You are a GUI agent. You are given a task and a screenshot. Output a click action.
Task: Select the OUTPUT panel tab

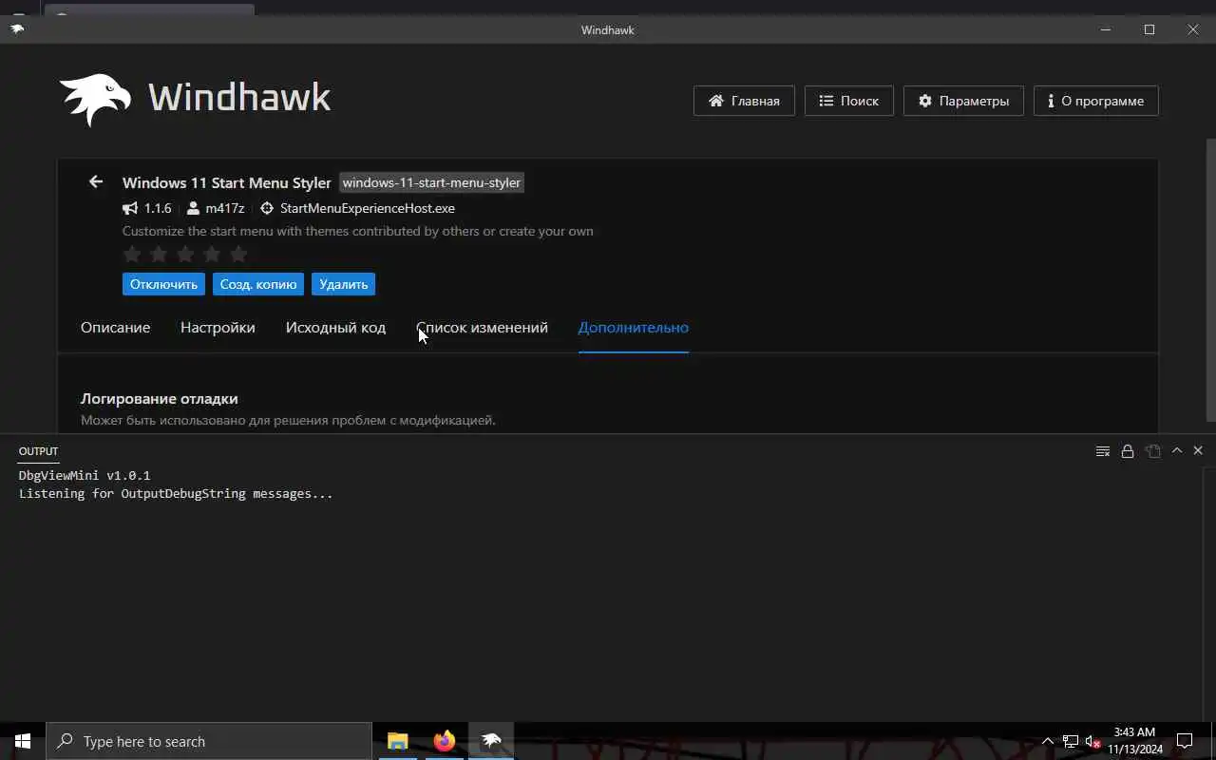[38, 451]
